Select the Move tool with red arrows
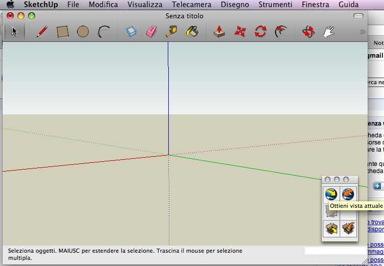The height and width of the screenshot is (266, 384). coord(240,32)
